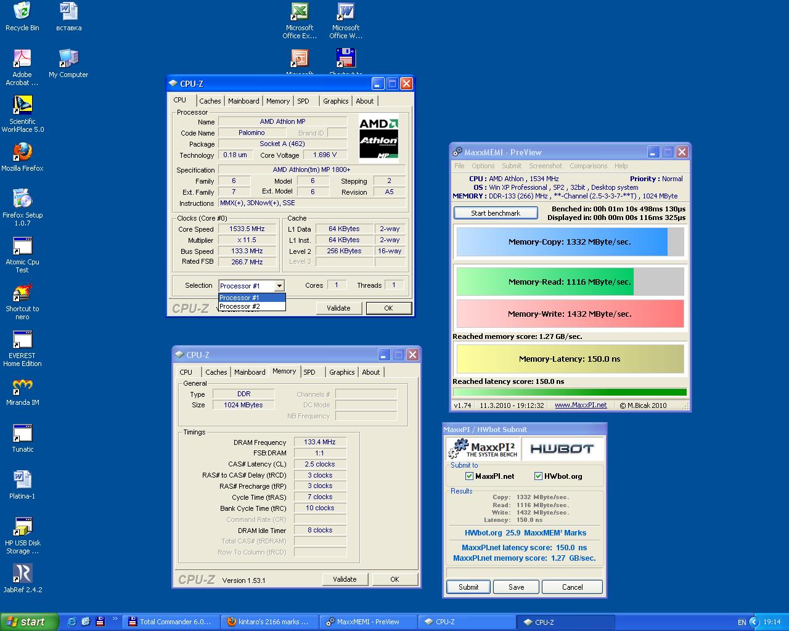
Task: Launch Tunatic desktop icon
Action: click(x=22, y=438)
